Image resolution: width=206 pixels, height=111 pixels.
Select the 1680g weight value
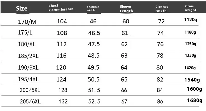click(x=195, y=100)
